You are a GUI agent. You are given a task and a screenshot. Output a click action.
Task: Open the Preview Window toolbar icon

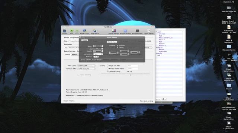125,31
